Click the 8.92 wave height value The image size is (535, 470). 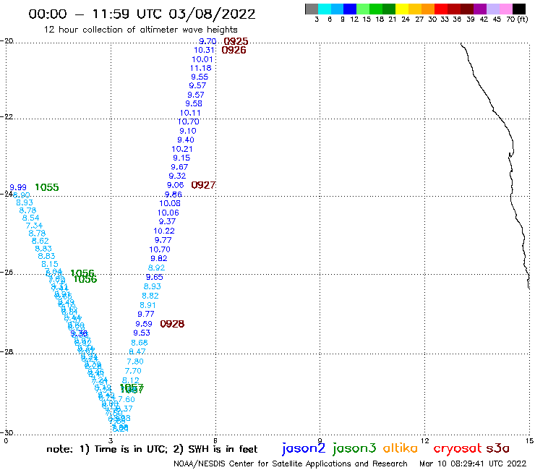[157, 268]
